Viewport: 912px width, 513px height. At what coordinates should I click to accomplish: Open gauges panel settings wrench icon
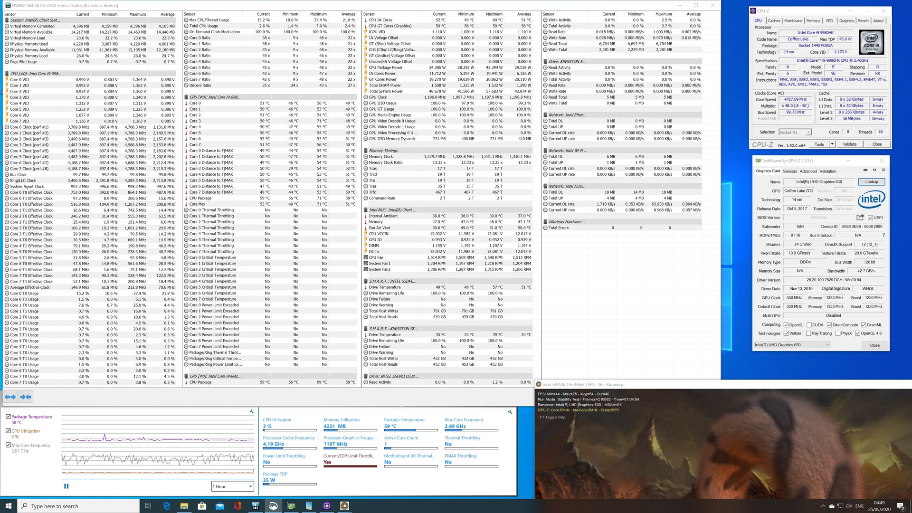510,412
